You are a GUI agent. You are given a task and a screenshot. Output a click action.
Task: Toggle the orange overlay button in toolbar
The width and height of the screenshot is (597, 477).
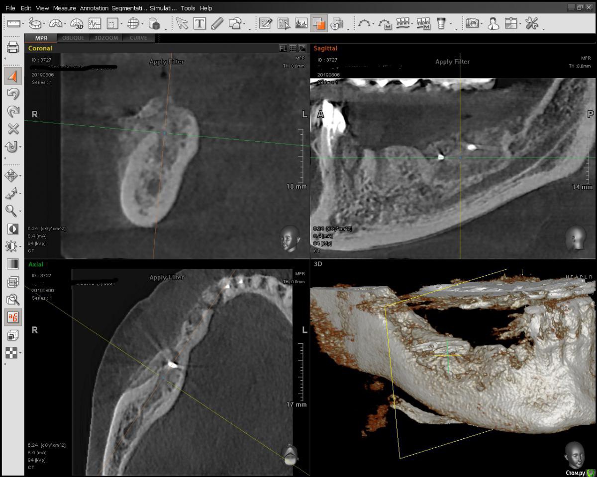319,23
